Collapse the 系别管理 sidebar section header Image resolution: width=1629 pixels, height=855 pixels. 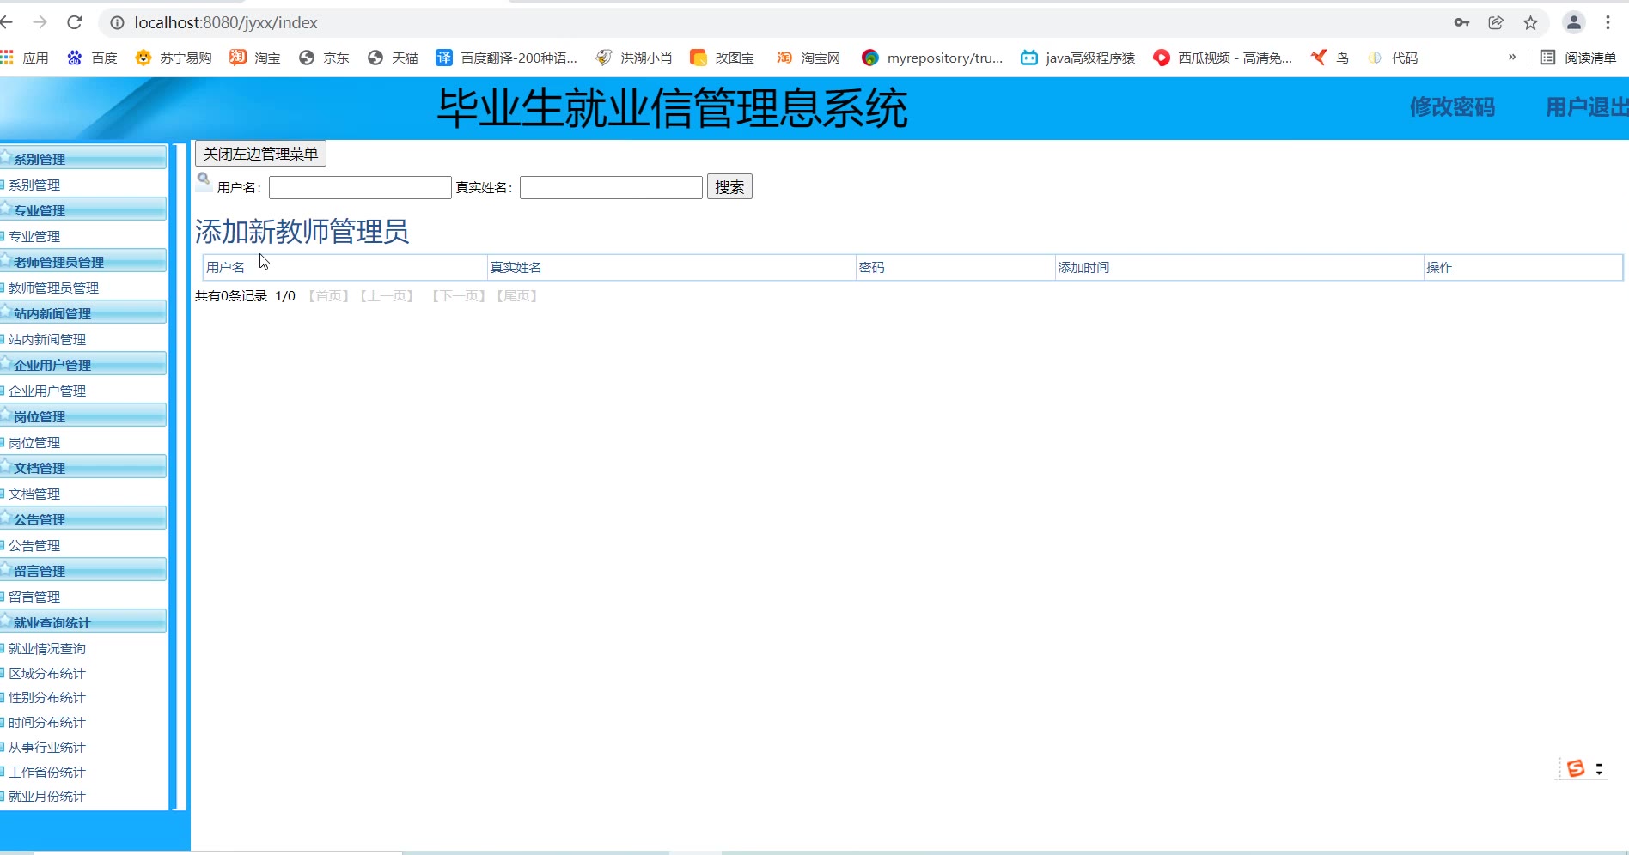[x=82, y=159]
